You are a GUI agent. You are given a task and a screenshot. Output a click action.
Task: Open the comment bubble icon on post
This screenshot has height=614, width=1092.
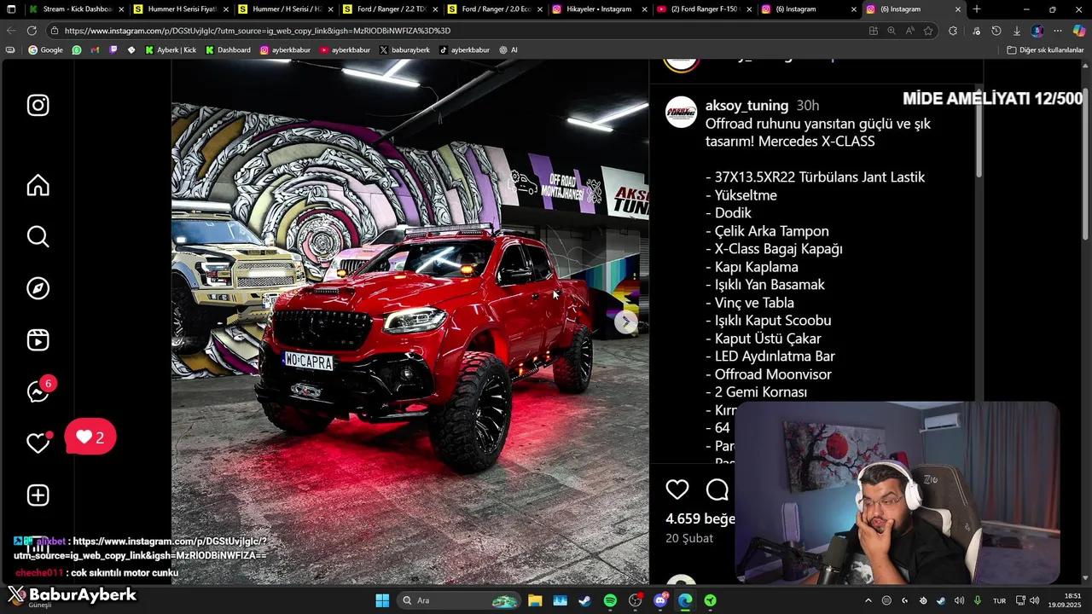[717, 489]
